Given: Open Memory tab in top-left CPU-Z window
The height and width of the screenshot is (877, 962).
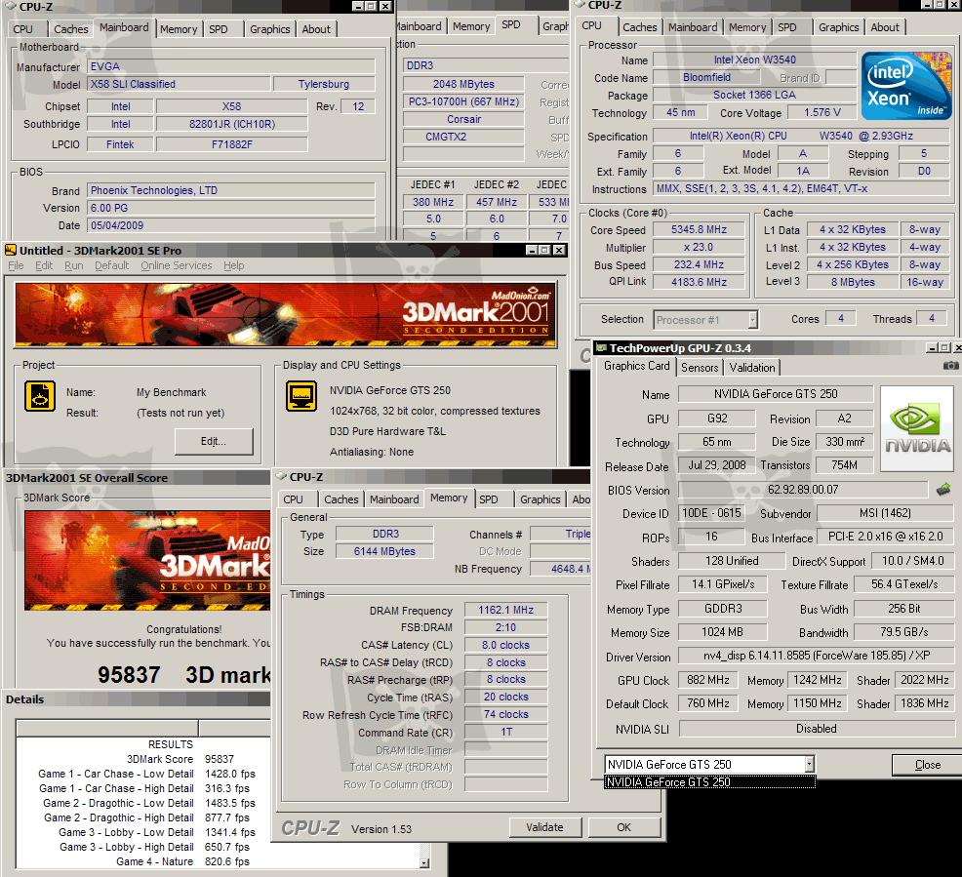Looking at the screenshot, I should (179, 29).
